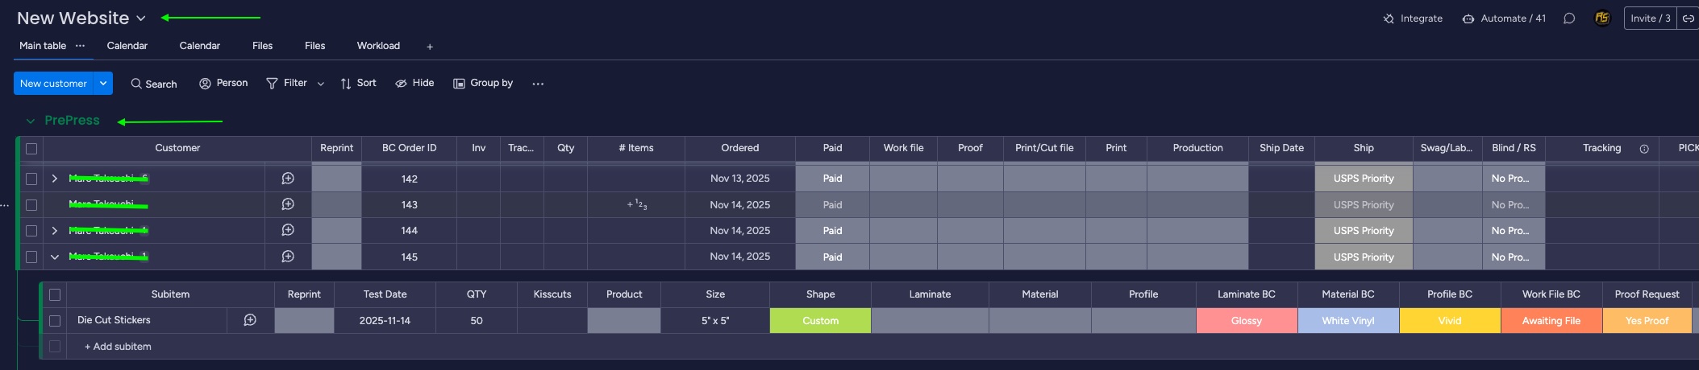Open the Sort tool
The height and width of the screenshot is (370, 1699).
[346, 84]
